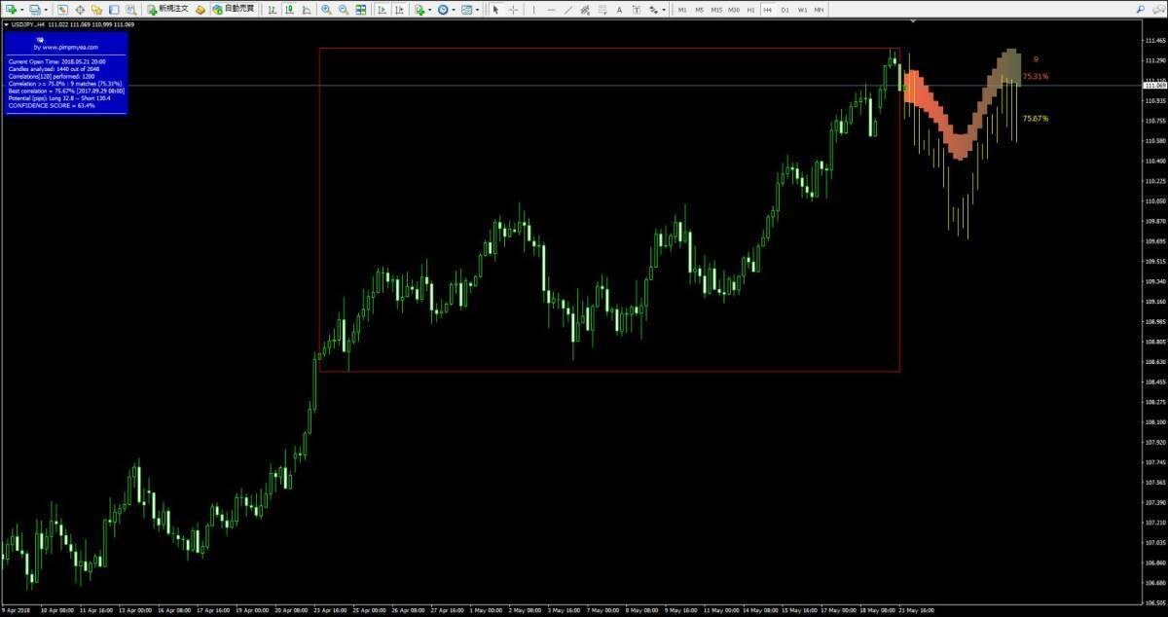This screenshot has height=617, width=1168.
Task: Switch chart to candlestick mode
Action: 288,10
